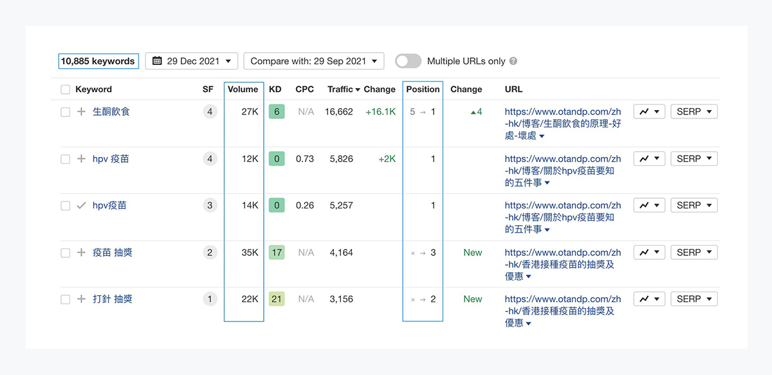
Task: Open the chart icon for 打針 抽獎 row
Action: [x=649, y=299]
